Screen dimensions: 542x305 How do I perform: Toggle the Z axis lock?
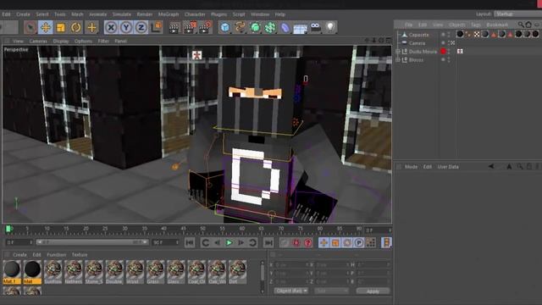coord(141,27)
